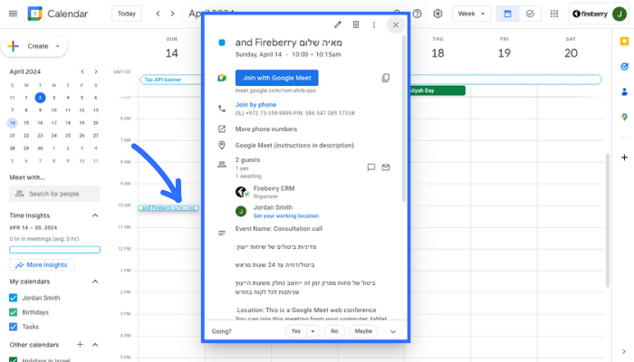Open Google Keep side panel icon
The width and height of the screenshot is (634, 362).
tap(624, 42)
